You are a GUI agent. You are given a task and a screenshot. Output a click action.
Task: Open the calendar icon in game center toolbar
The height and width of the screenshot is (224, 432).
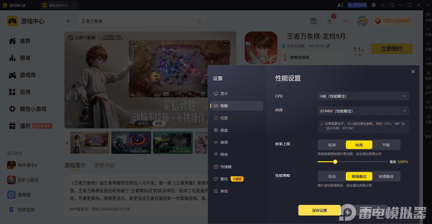point(313,21)
